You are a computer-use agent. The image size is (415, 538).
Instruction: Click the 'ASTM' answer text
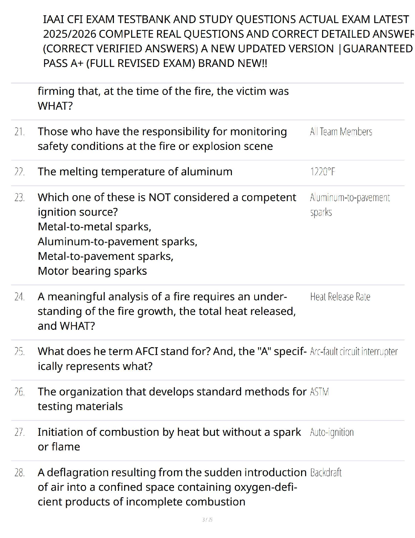319,392
